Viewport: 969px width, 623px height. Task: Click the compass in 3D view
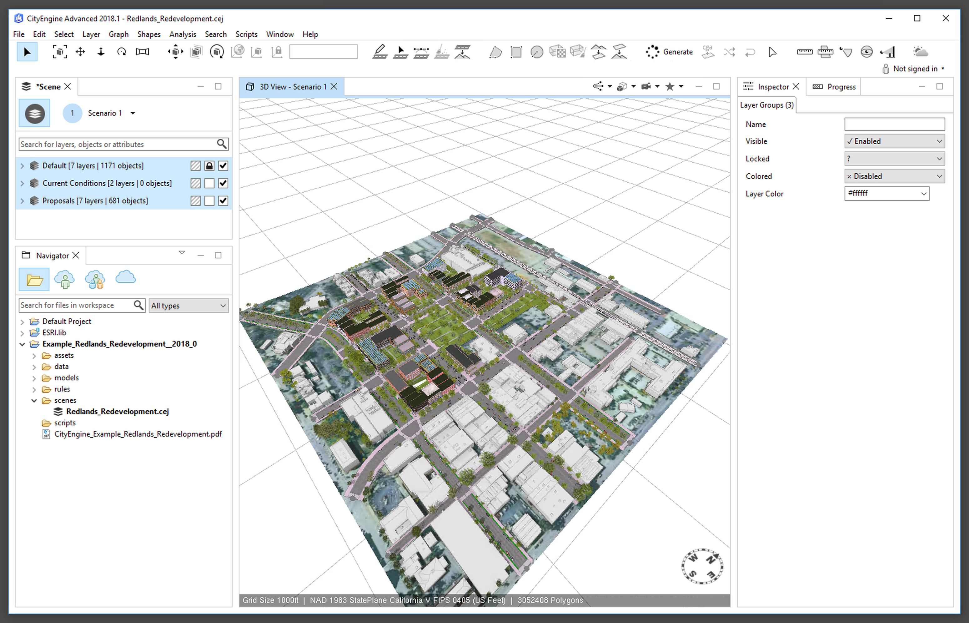[702, 566]
